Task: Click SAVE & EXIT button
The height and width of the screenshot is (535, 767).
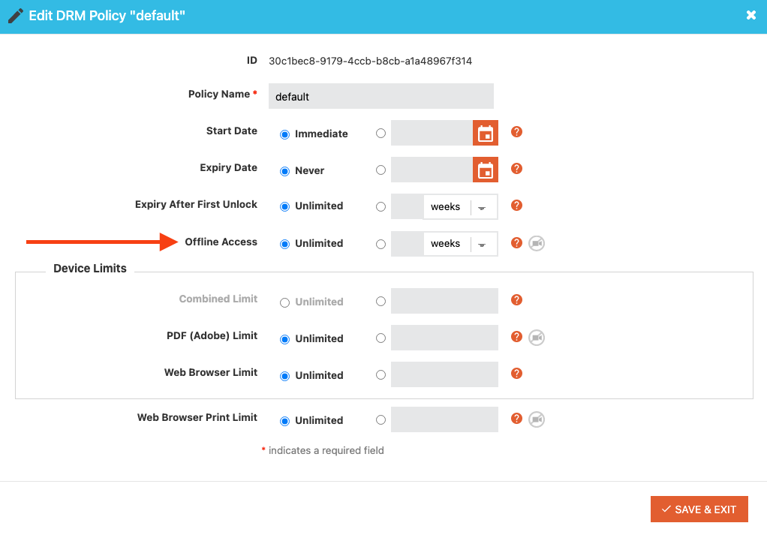Action: click(x=699, y=509)
